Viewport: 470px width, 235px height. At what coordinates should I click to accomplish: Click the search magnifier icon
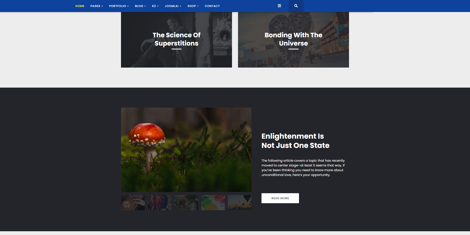pyautogui.click(x=296, y=6)
